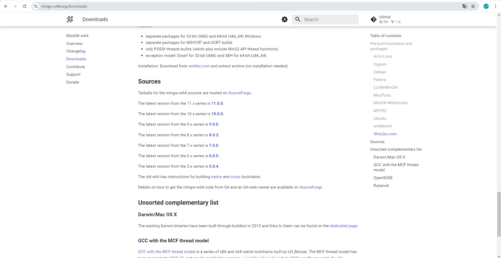Click the search magnifier icon
The image size is (501, 258).
(x=298, y=19)
